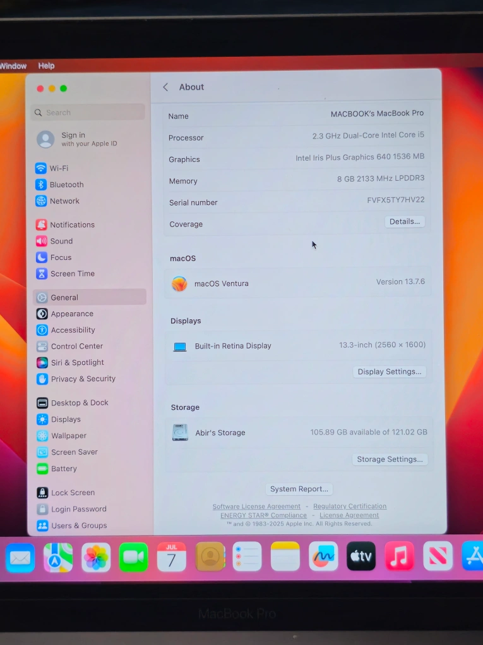The width and height of the screenshot is (483, 645).
Task: Click the System Report button
Action: click(x=299, y=489)
